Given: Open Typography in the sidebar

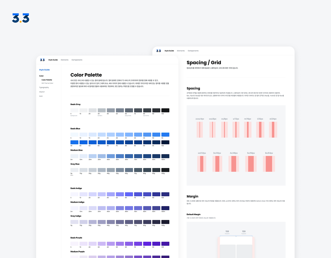Looking at the screenshot, I should point(44,87).
